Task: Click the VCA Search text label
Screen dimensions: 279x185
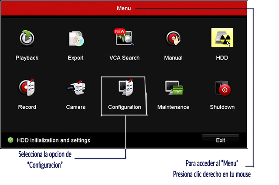Action: tap(125, 58)
